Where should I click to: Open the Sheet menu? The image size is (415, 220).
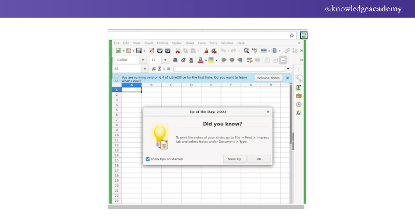[x=189, y=43]
